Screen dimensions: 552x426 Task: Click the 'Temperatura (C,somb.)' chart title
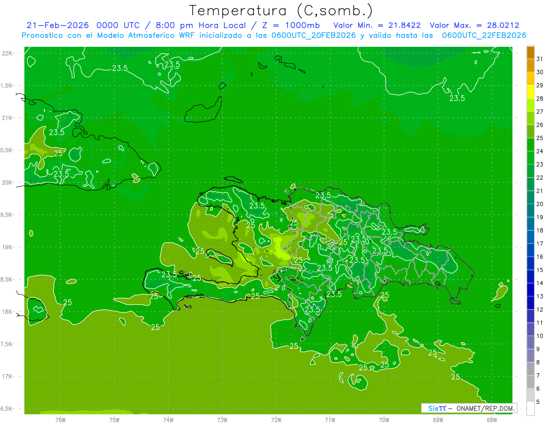(x=281, y=10)
